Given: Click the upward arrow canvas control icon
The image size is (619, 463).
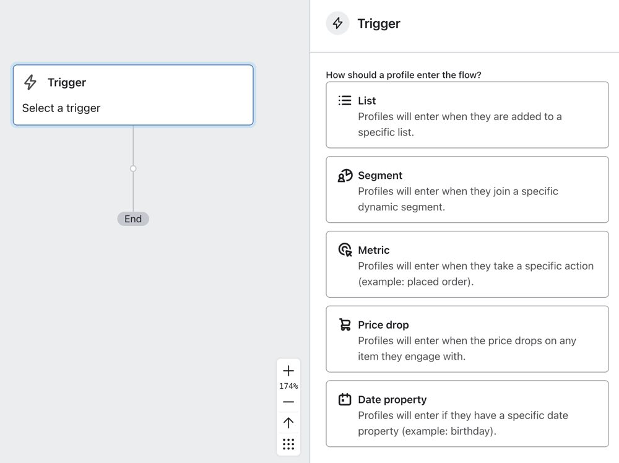Looking at the screenshot, I should point(288,423).
